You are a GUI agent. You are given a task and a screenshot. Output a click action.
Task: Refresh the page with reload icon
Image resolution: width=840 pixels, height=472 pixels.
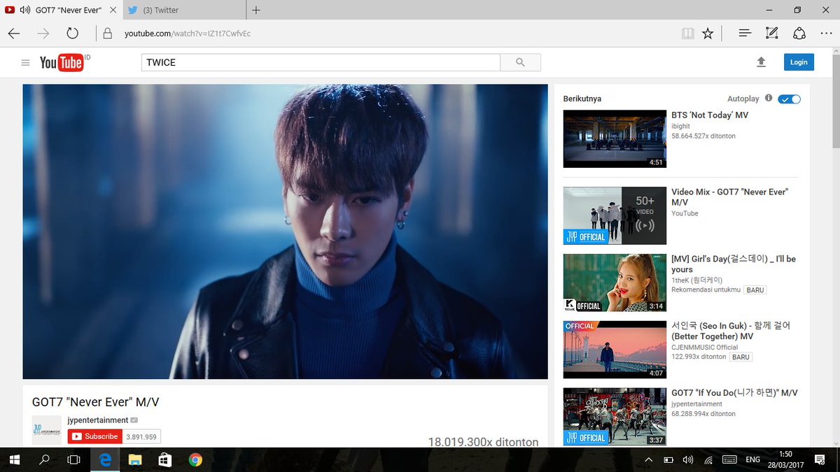tap(72, 33)
